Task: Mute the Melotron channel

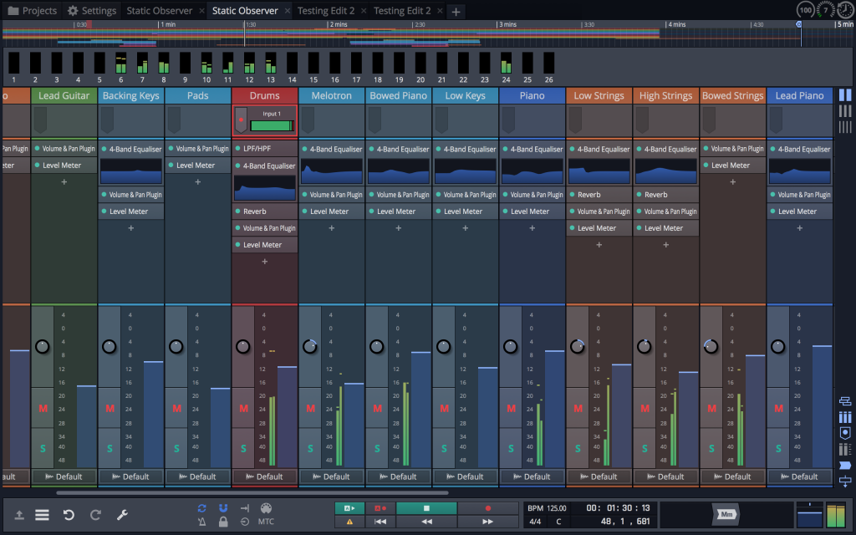Action: pos(310,409)
